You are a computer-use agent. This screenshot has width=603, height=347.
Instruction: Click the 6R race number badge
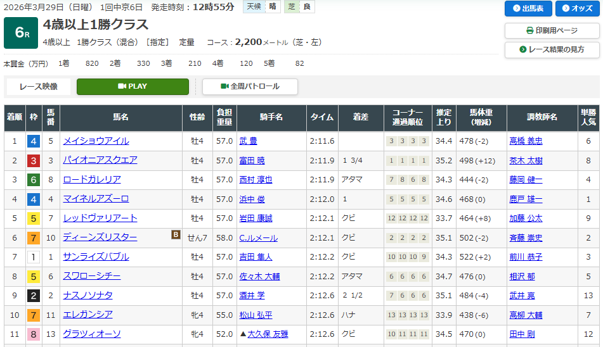click(21, 33)
